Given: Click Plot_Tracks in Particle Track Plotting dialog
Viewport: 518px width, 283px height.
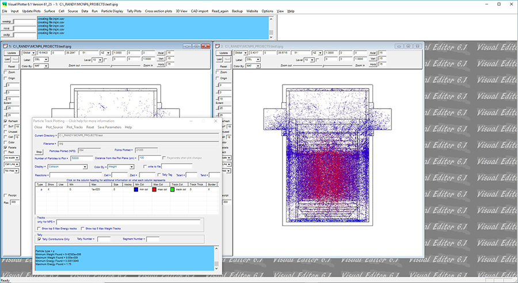Looking at the screenshot, I should [74, 127].
